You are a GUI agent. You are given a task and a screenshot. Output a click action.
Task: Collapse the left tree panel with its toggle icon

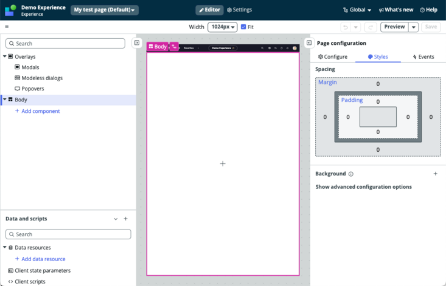click(137, 43)
